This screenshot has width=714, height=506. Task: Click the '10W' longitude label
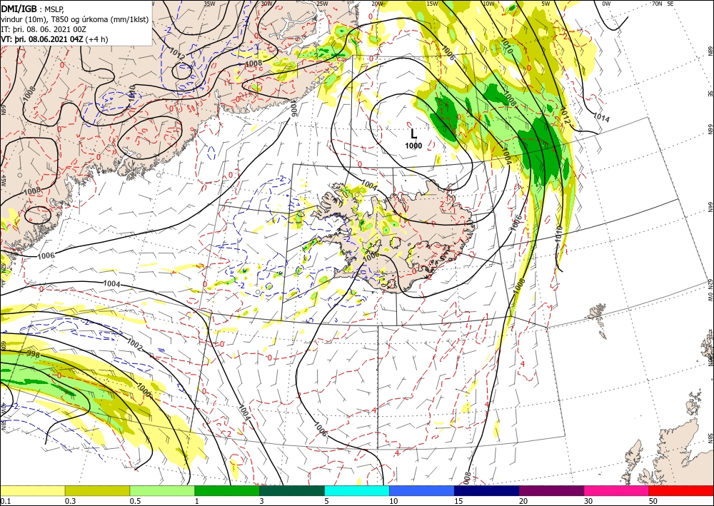coord(488,4)
